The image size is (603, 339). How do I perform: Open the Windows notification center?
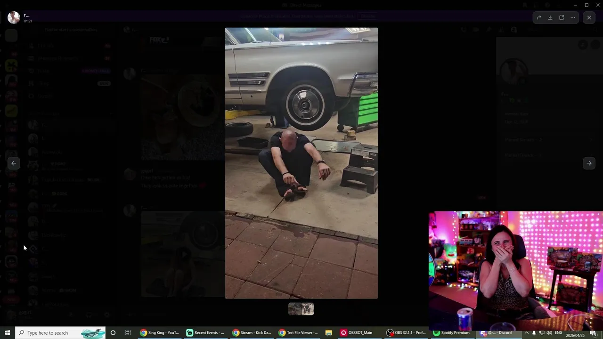594,333
